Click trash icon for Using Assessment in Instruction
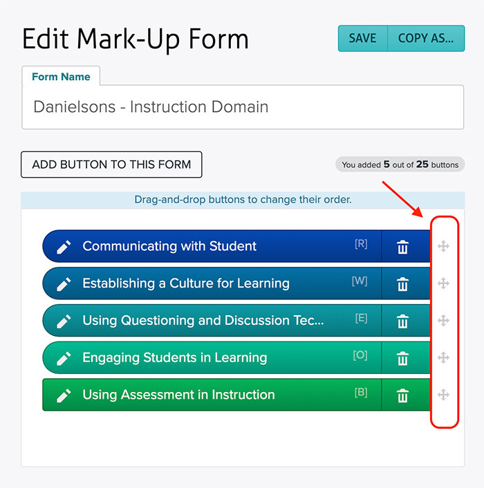The image size is (484, 488). [402, 395]
